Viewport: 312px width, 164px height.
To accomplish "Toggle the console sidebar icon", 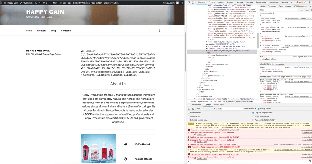I will [189, 109].
